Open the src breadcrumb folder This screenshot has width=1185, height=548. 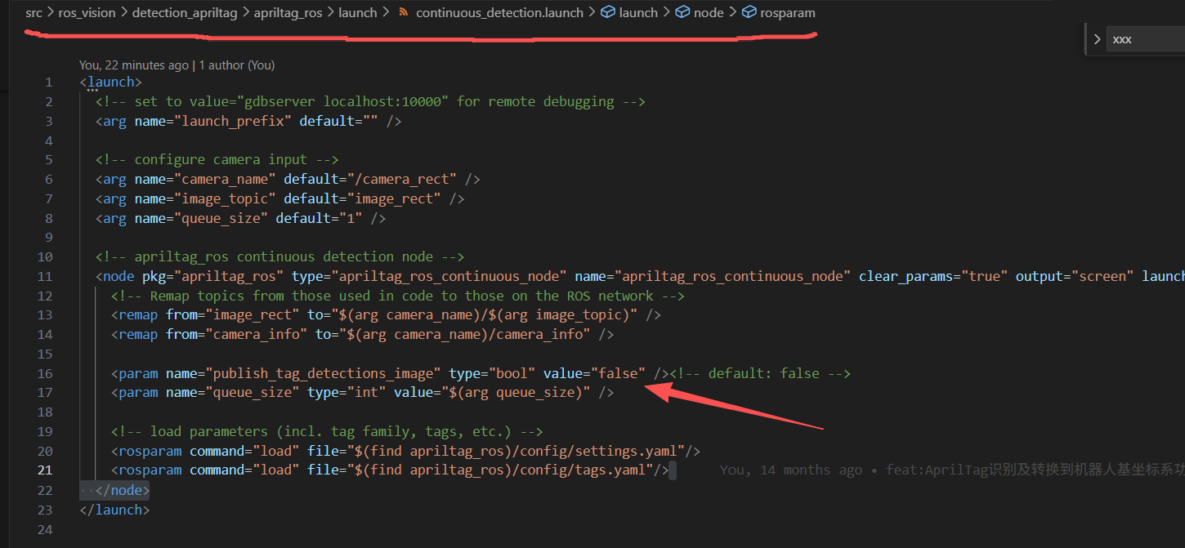click(34, 13)
